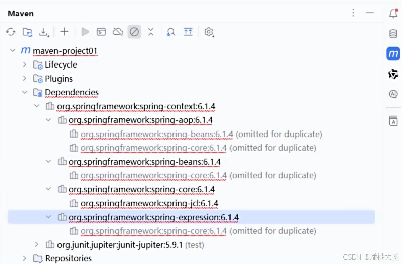Expand junit-jupiter:5.9.1 dependency arrow
Viewport: 403px width, 264px height.
(36, 244)
